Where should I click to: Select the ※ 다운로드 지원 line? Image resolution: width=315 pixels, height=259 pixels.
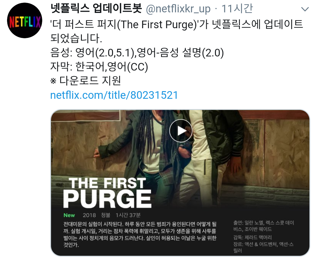tap(85, 81)
